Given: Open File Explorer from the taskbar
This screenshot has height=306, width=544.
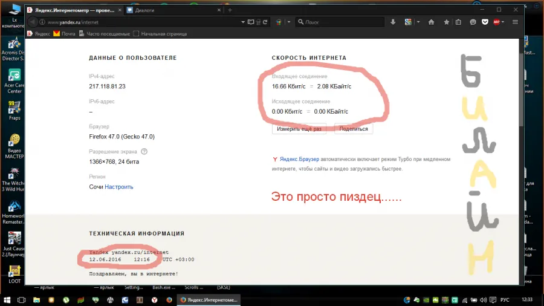Looking at the screenshot, I should pyautogui.click(x=36, y=300).
